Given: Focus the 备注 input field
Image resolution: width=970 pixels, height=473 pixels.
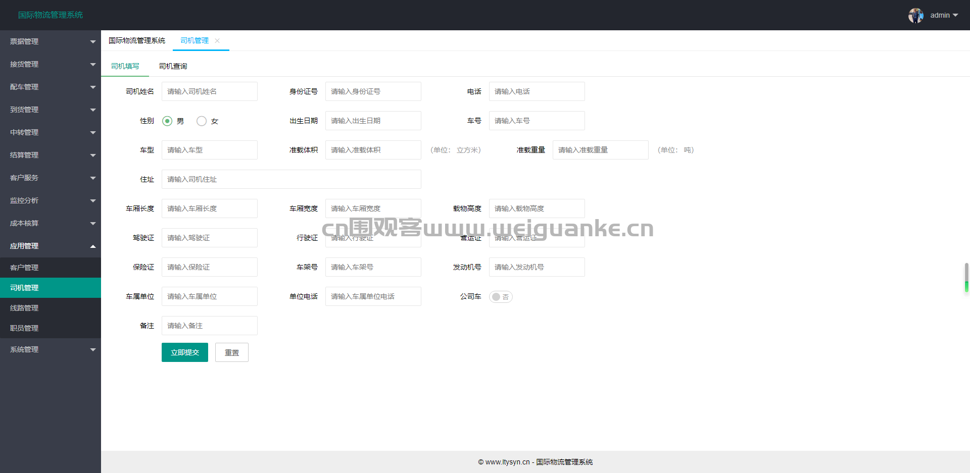Looking at the screenshot, I should [210, 326].
